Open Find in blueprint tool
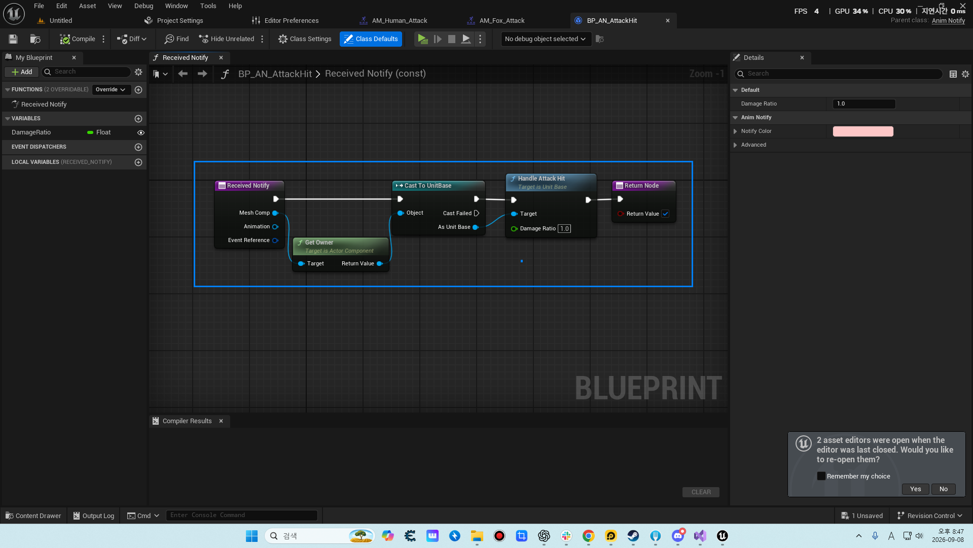 coord(176,39)
